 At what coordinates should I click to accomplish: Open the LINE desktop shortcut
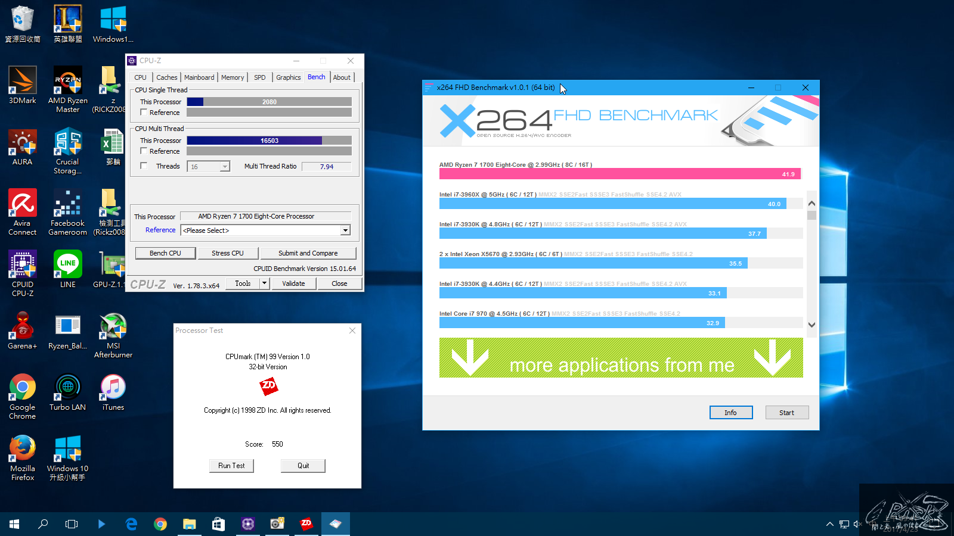[68, 269]
